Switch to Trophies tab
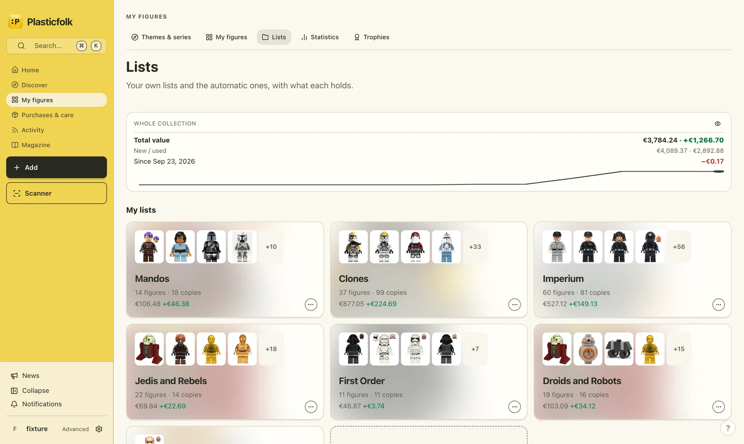The height and width of the screenshot is (444, 744). pos(371,37)
